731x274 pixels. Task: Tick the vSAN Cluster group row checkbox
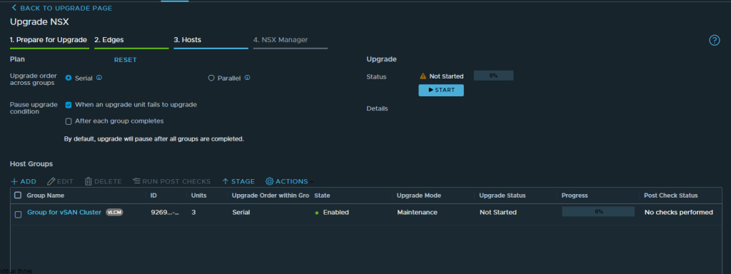coord(18,215)
